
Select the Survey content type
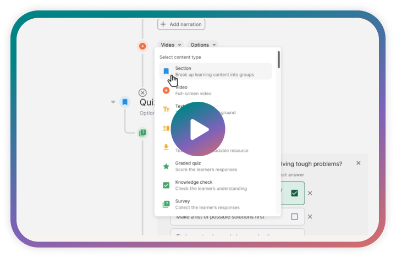(216, 204)
